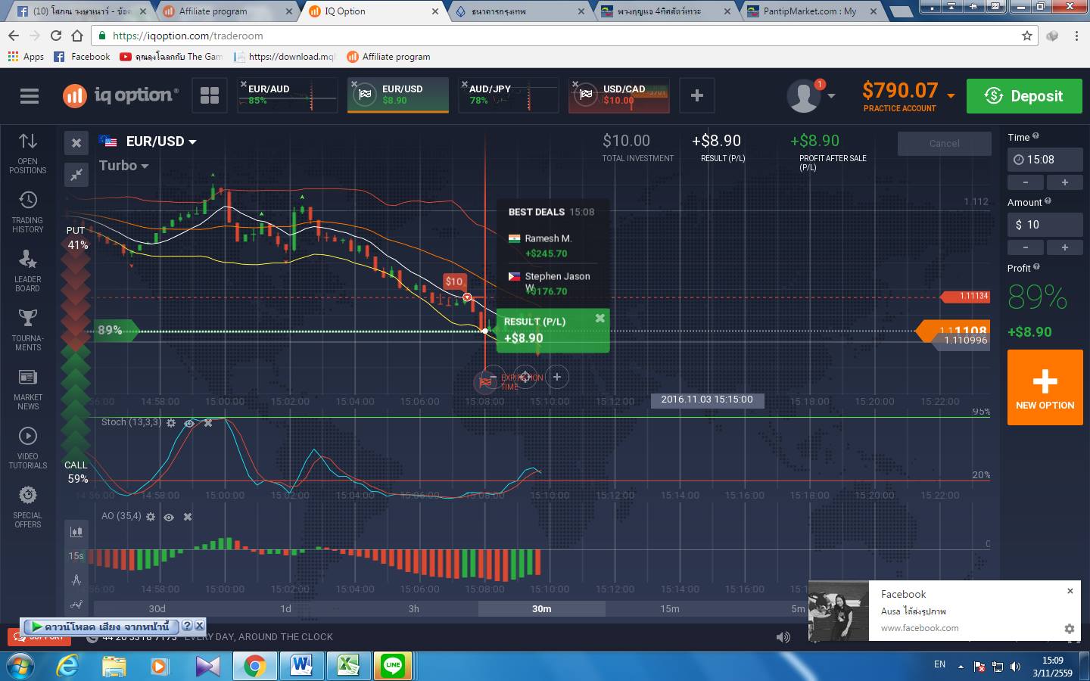Decrease amount with minus button
The width and height of the screenshot is (1090, 681).
(x=1026, y=247)
